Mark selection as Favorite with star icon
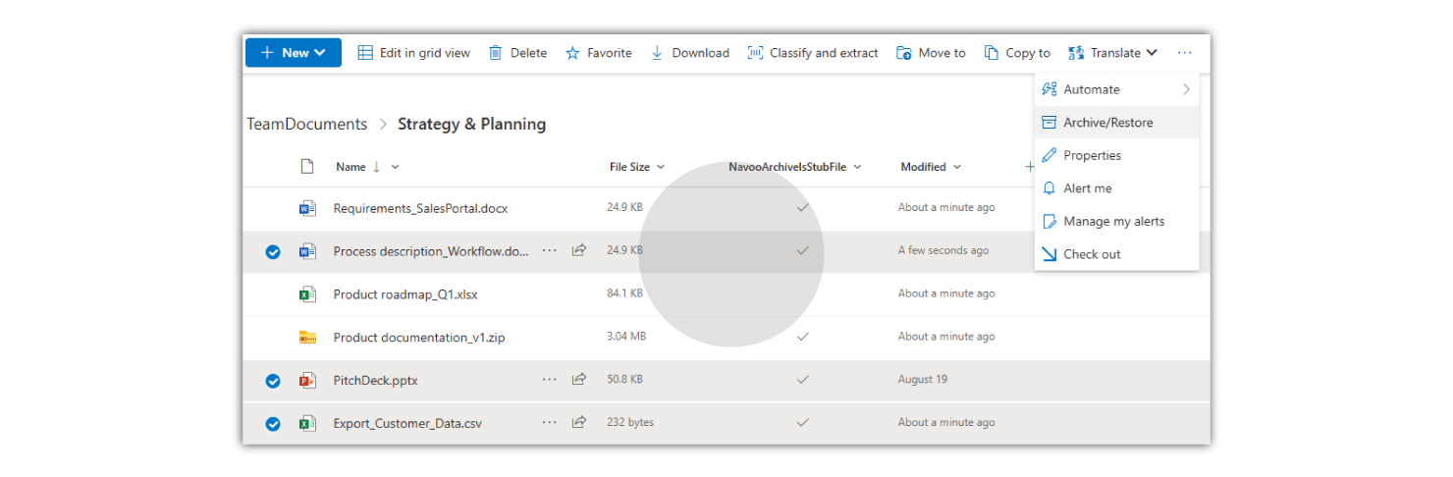Screen dimensions: 1453x477 click(573, 53)
